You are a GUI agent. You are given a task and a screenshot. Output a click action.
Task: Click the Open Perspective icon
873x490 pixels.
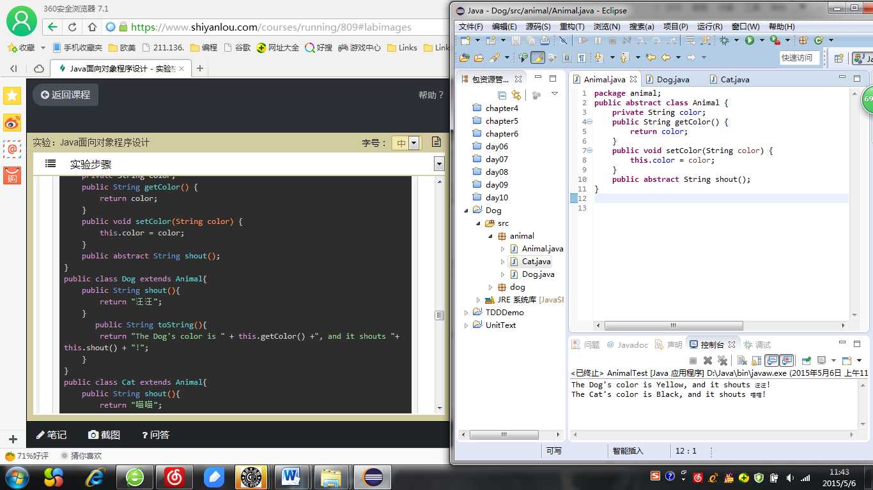coord(838,58)
